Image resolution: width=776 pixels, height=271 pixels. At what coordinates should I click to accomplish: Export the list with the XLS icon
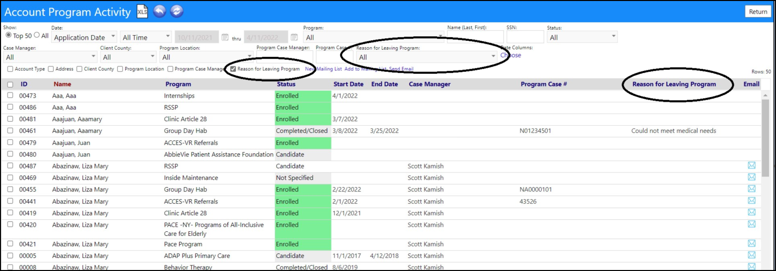click(x=142, y=12)
